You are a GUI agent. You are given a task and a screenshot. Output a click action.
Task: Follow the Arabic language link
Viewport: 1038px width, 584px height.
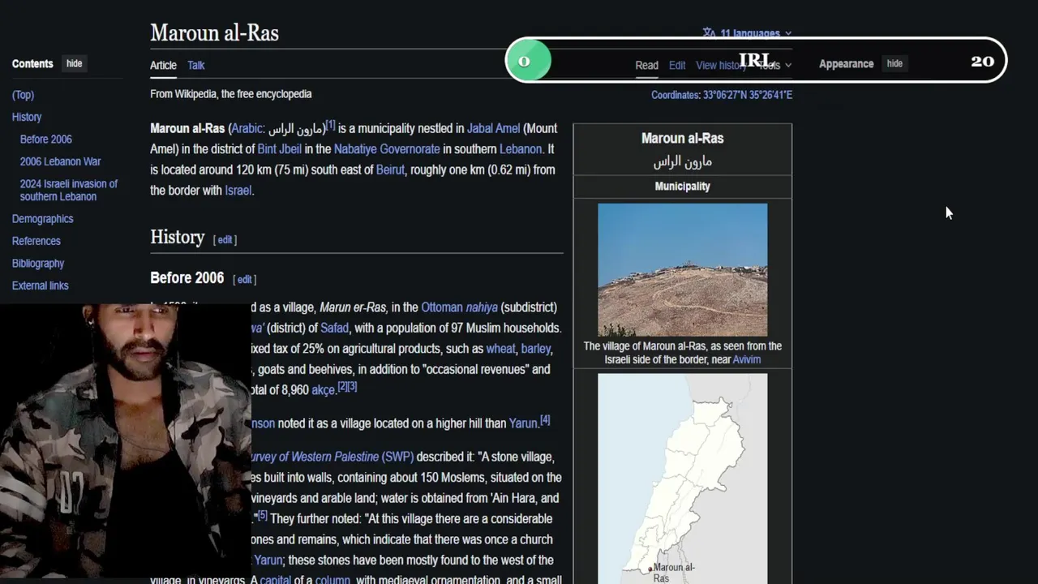coord(247,128)
